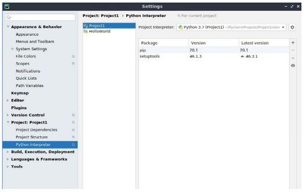Sort by the Version column header

pos(214,43)
